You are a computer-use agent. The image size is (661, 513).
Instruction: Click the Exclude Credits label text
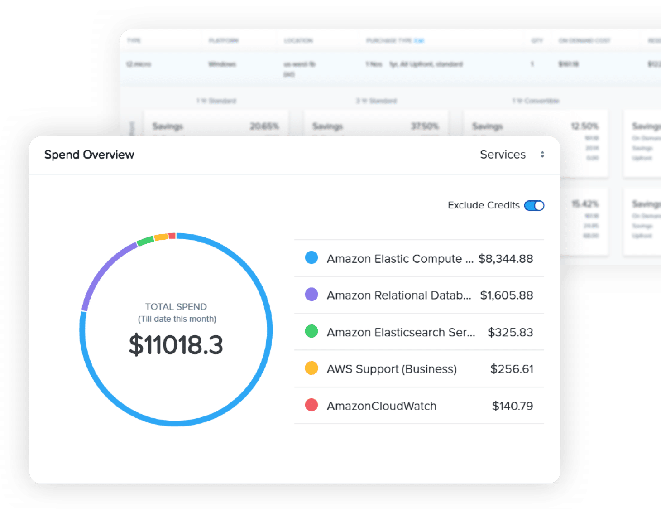[x=484, y=205]
